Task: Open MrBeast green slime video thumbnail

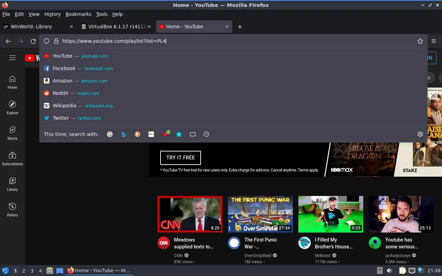Action: pos(331,214)
